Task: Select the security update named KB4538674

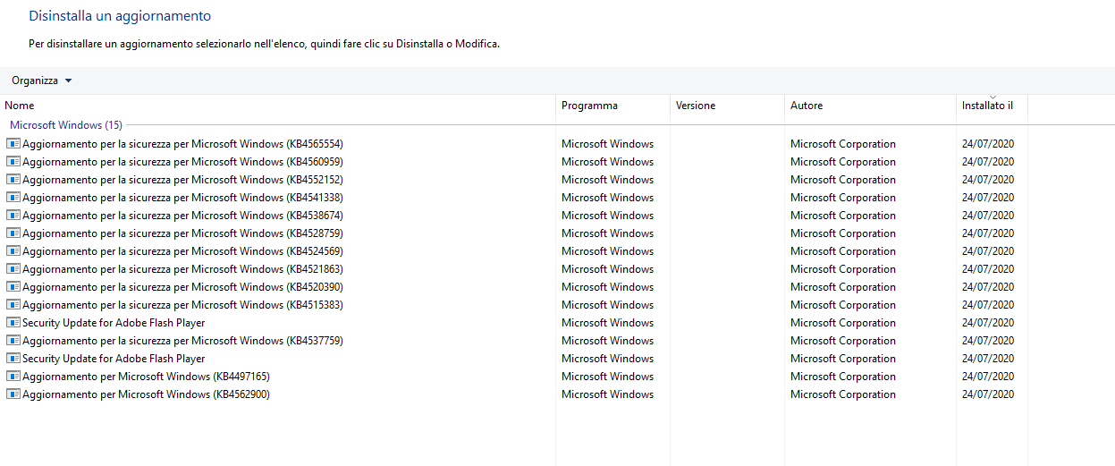Action: [x=182, y=216]
